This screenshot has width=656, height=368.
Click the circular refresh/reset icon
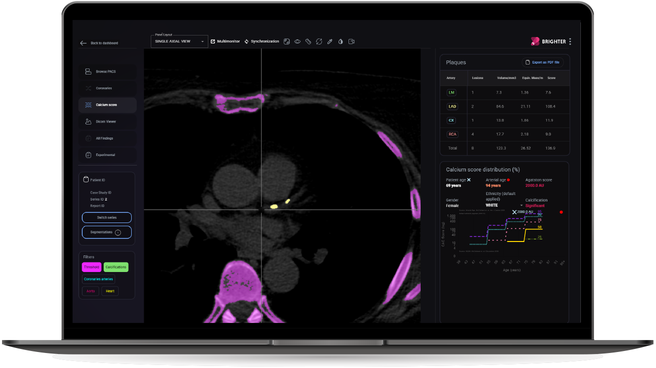319,41
